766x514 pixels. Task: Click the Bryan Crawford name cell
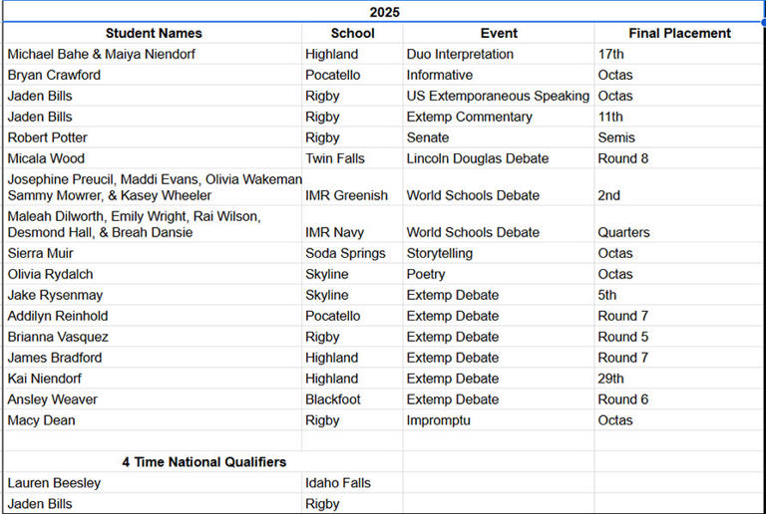153,75
